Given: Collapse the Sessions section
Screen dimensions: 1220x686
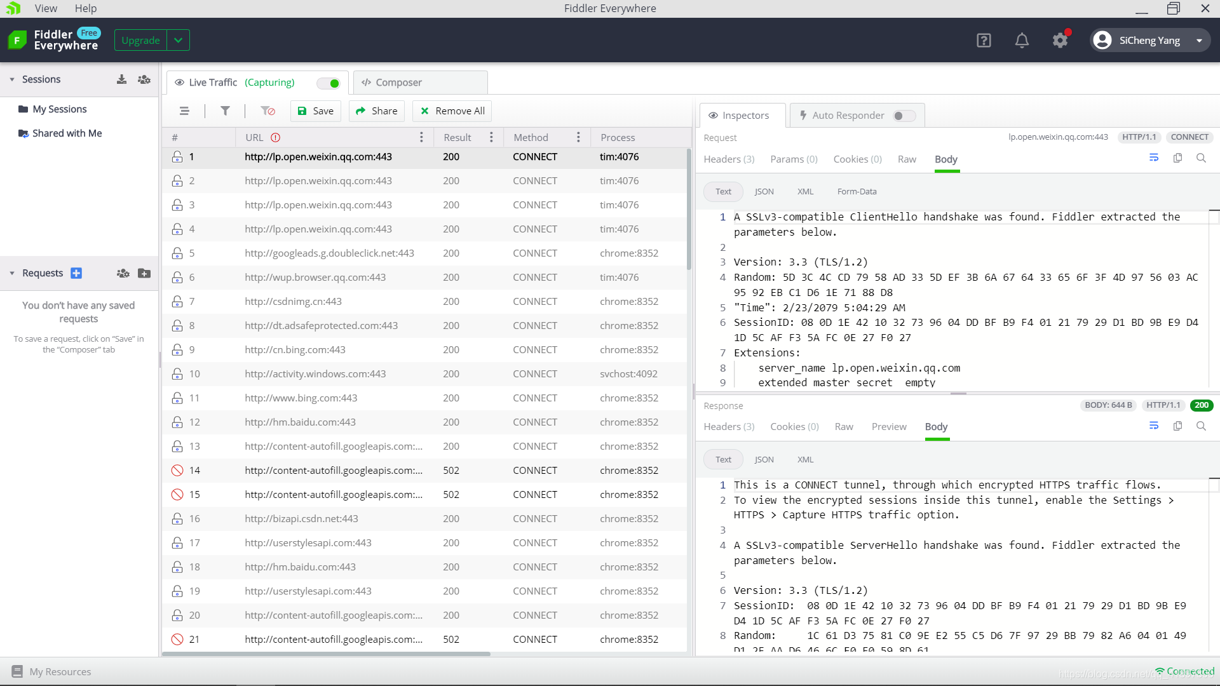Looking at the screenshot, I should pyautogui.click(x=12, y=79).
